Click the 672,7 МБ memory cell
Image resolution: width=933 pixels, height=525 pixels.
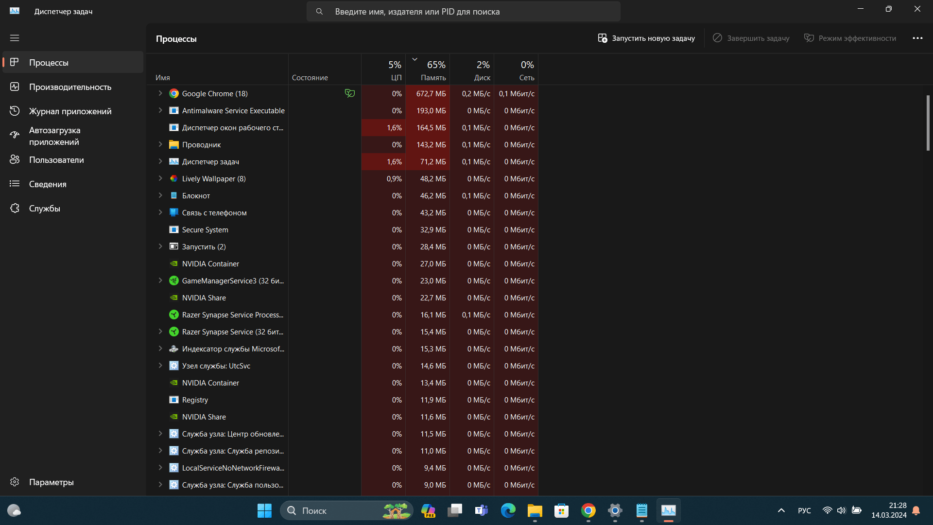pyautogui.click(x=428, y=93)
